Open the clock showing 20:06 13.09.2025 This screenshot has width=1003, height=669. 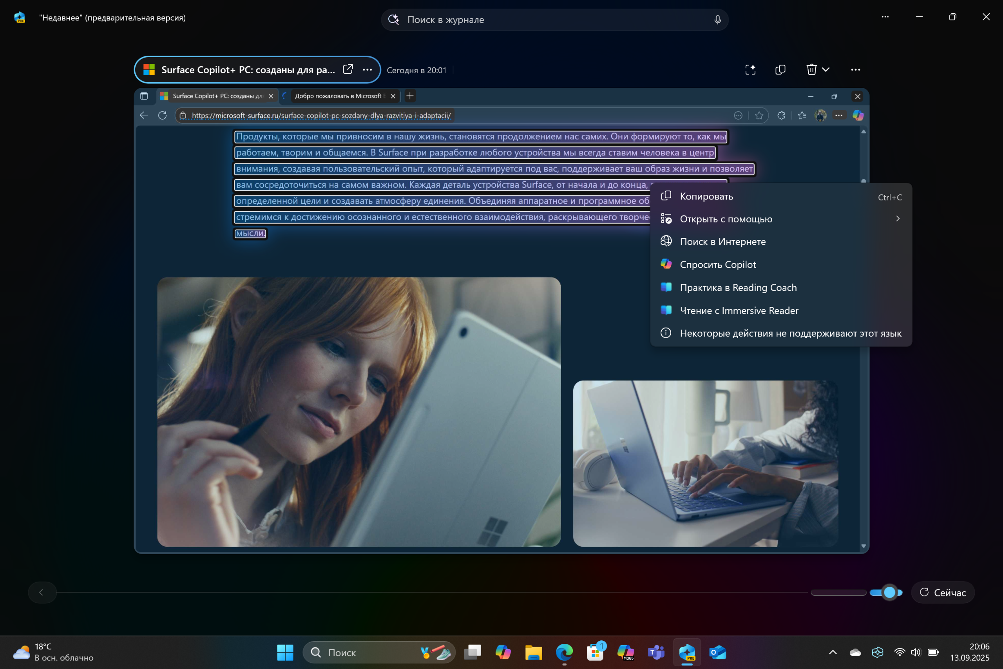coord(969,653)
